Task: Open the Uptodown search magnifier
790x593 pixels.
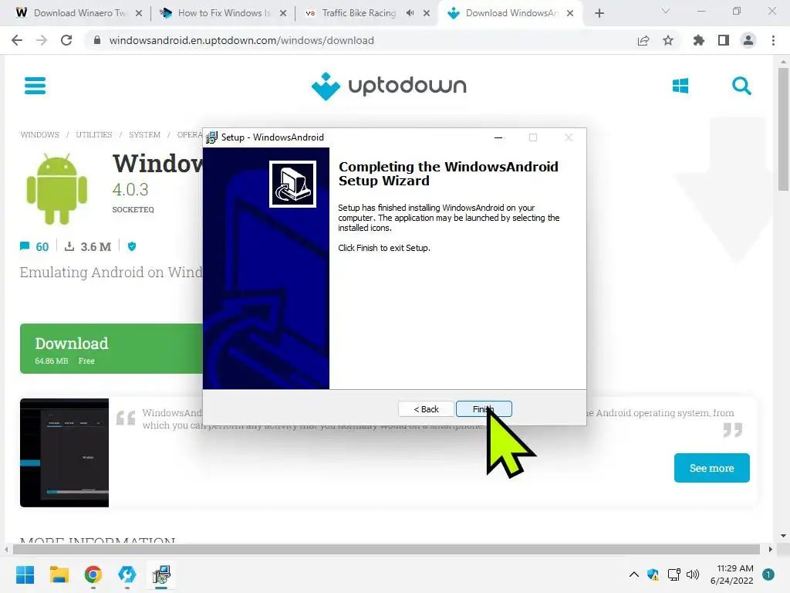Action: tap(741, 86)
